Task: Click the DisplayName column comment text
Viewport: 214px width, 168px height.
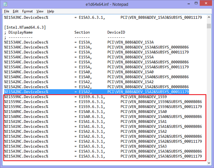Action: point(21,32)
